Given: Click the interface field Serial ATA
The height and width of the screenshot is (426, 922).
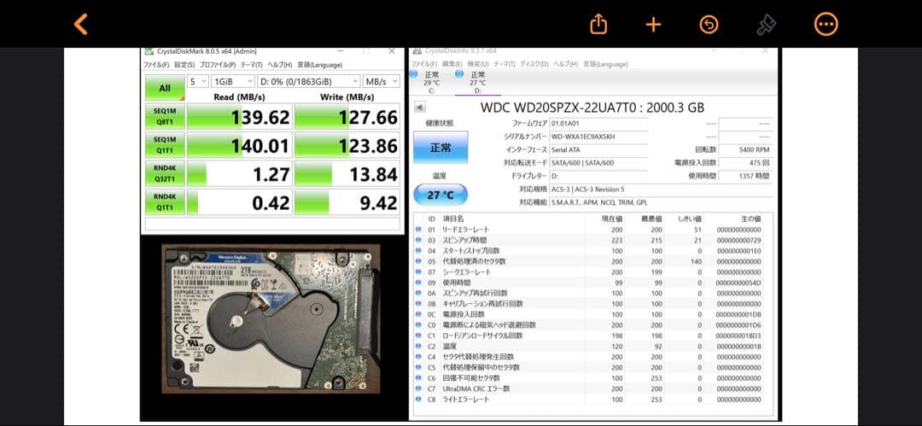Looking at the screenshot, I should [598, 150].
